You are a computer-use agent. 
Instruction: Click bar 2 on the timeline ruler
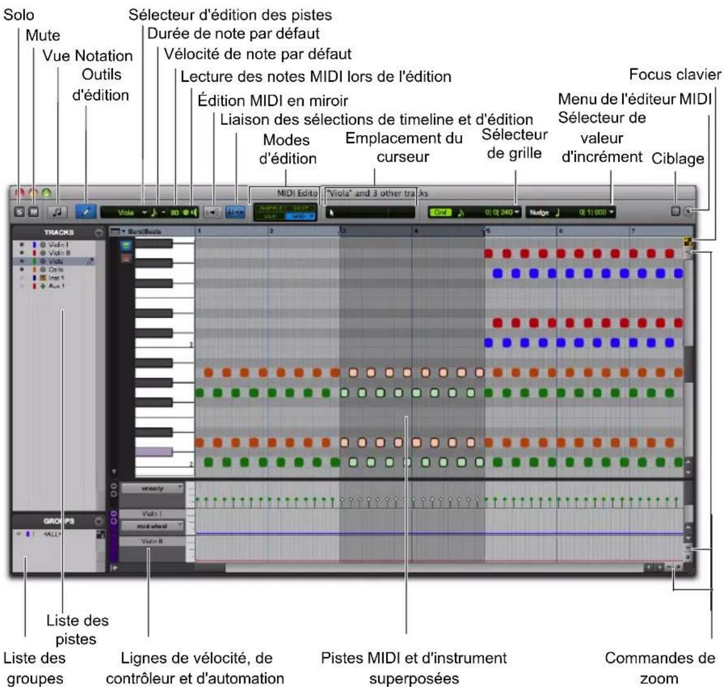click(271, 231)
